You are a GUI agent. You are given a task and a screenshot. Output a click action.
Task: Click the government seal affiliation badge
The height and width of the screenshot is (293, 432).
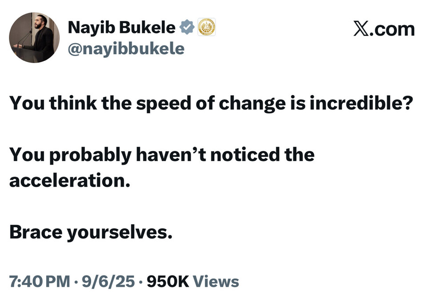[206, 28]
